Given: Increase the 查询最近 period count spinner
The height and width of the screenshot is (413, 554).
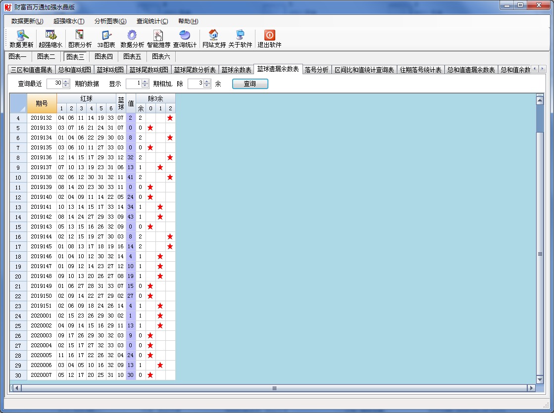Looking at the screenshot, I should (66, 82).
